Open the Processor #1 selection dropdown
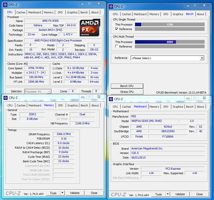 [x=38, y=92]
